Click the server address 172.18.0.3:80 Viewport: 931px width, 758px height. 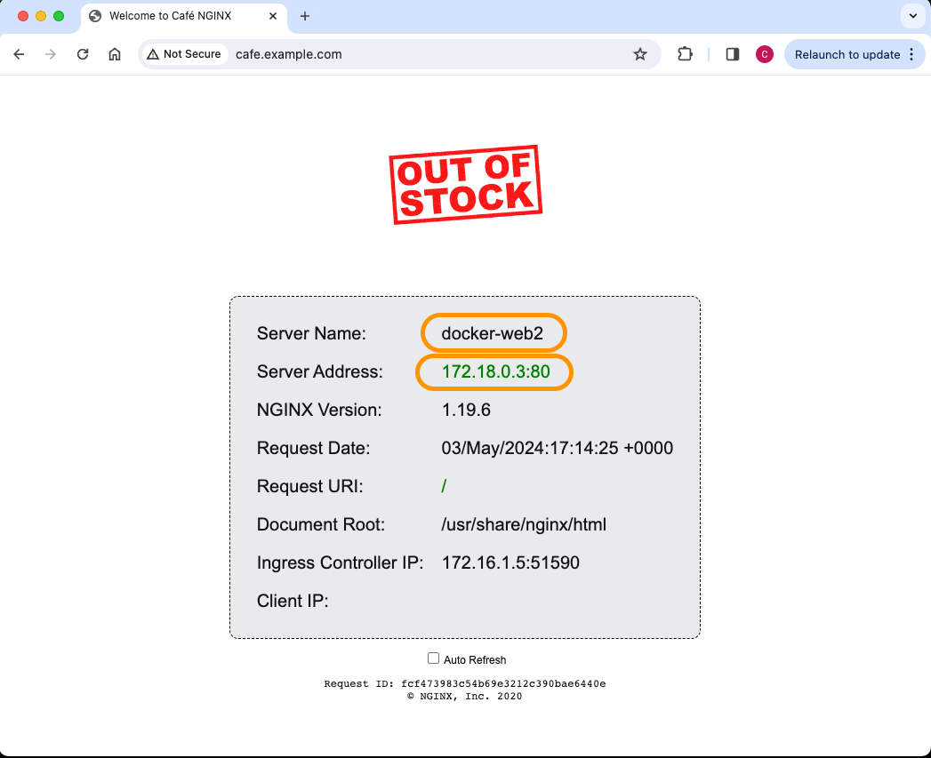496,371
